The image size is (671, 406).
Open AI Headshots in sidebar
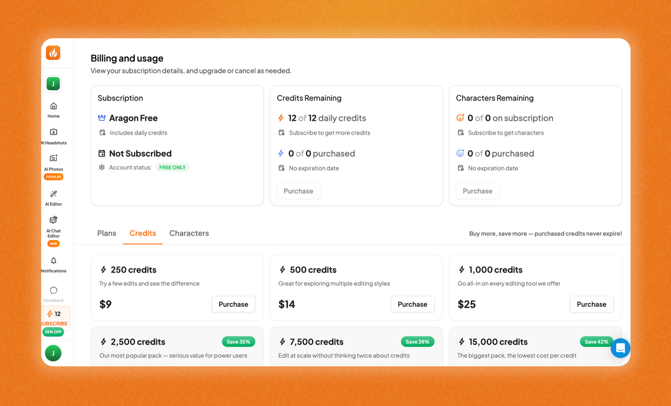(x=53, y=136)
